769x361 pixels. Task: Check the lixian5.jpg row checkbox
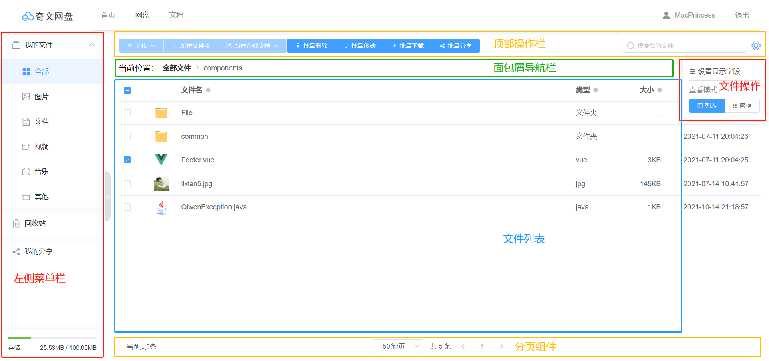(x=127, y=184)
